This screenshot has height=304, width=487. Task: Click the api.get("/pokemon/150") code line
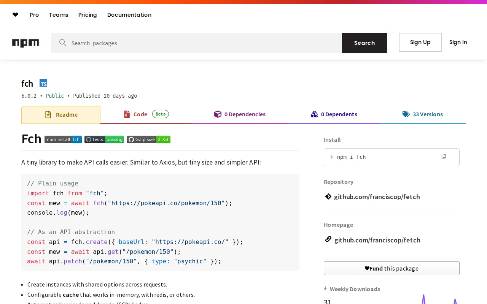click(x=104, y=252)
